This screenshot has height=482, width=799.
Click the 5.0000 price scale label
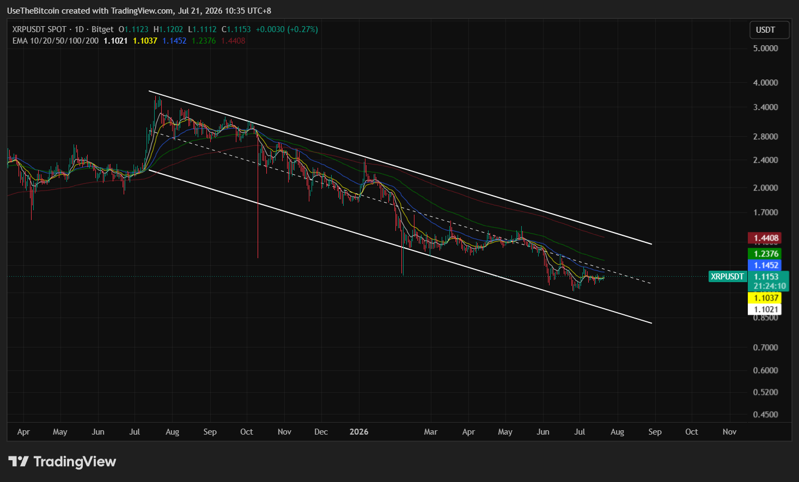coord(766,48)
